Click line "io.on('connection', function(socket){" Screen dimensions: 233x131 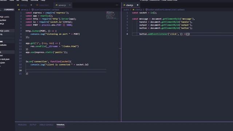[x=48, y=61]
